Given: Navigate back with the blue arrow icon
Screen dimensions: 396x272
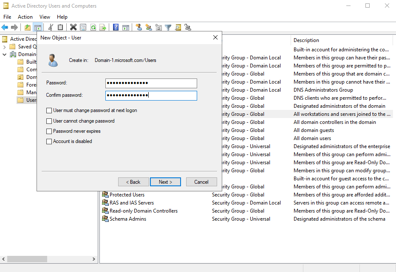Looking at the screenshot, I should 4,27.
